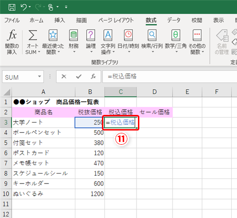The width and height of the screenshot is (237, 218).
Task: Click header cell 税込価格 in row 2
Action: click(121, 113)
